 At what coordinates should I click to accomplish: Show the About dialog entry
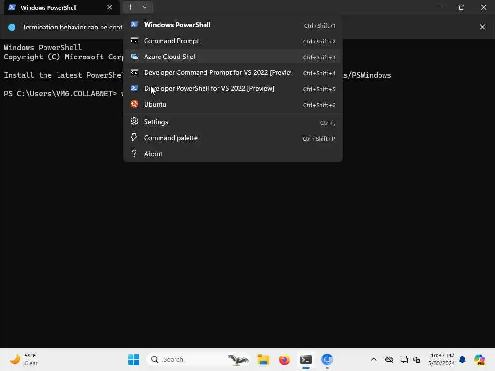[233, 154]
